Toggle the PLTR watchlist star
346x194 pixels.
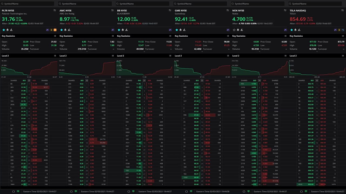coord(4,30)
